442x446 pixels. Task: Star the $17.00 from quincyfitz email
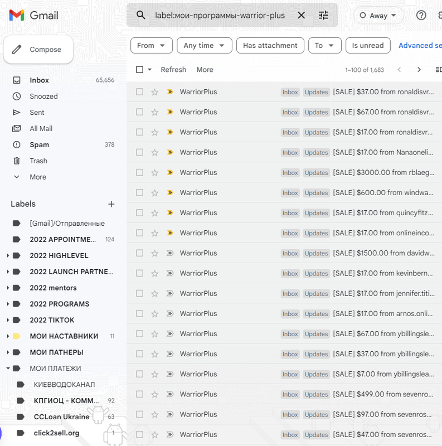tap(154, 213)
